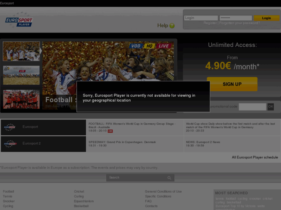Focus the password field
This screenshot has width=281, height=210.
(x=236, y=18)
